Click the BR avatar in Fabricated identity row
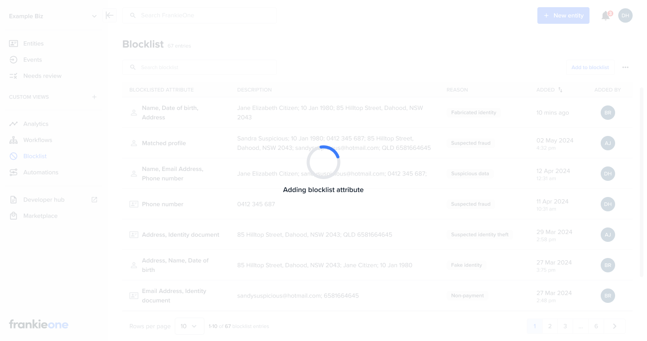Image resolution: width=647 pixels, height=341 pixels. [x=608, y=113]
